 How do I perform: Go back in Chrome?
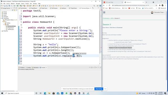pyautogui.click(x=104, y=5)
